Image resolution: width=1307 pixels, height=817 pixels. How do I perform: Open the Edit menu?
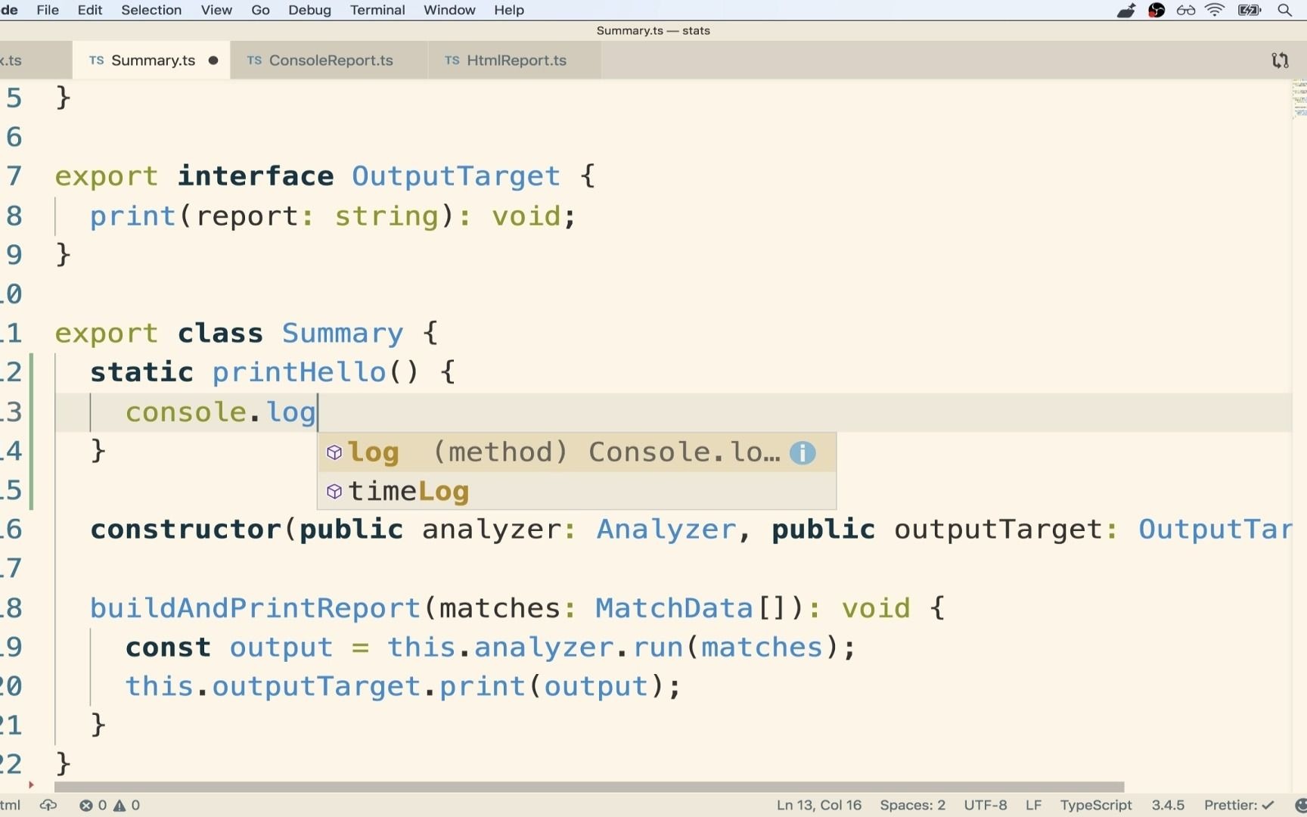pos(89,10)
